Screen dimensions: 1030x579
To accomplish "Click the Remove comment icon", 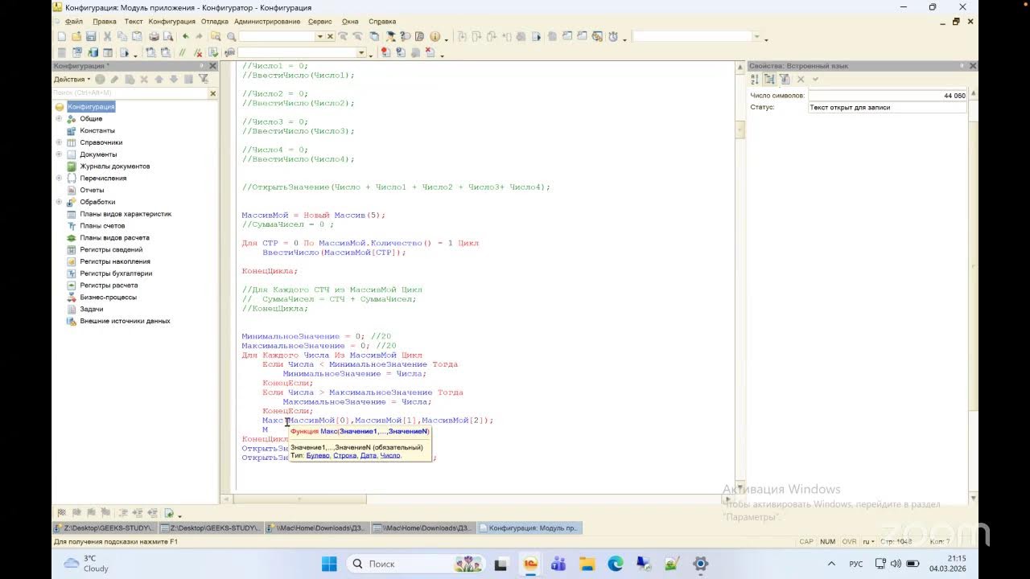I will [x=198, y=52].
